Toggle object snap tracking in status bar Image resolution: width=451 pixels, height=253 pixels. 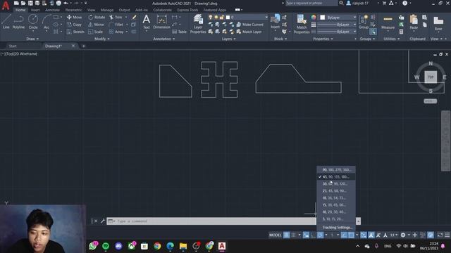pyautogui.click(x=344, y=235)
